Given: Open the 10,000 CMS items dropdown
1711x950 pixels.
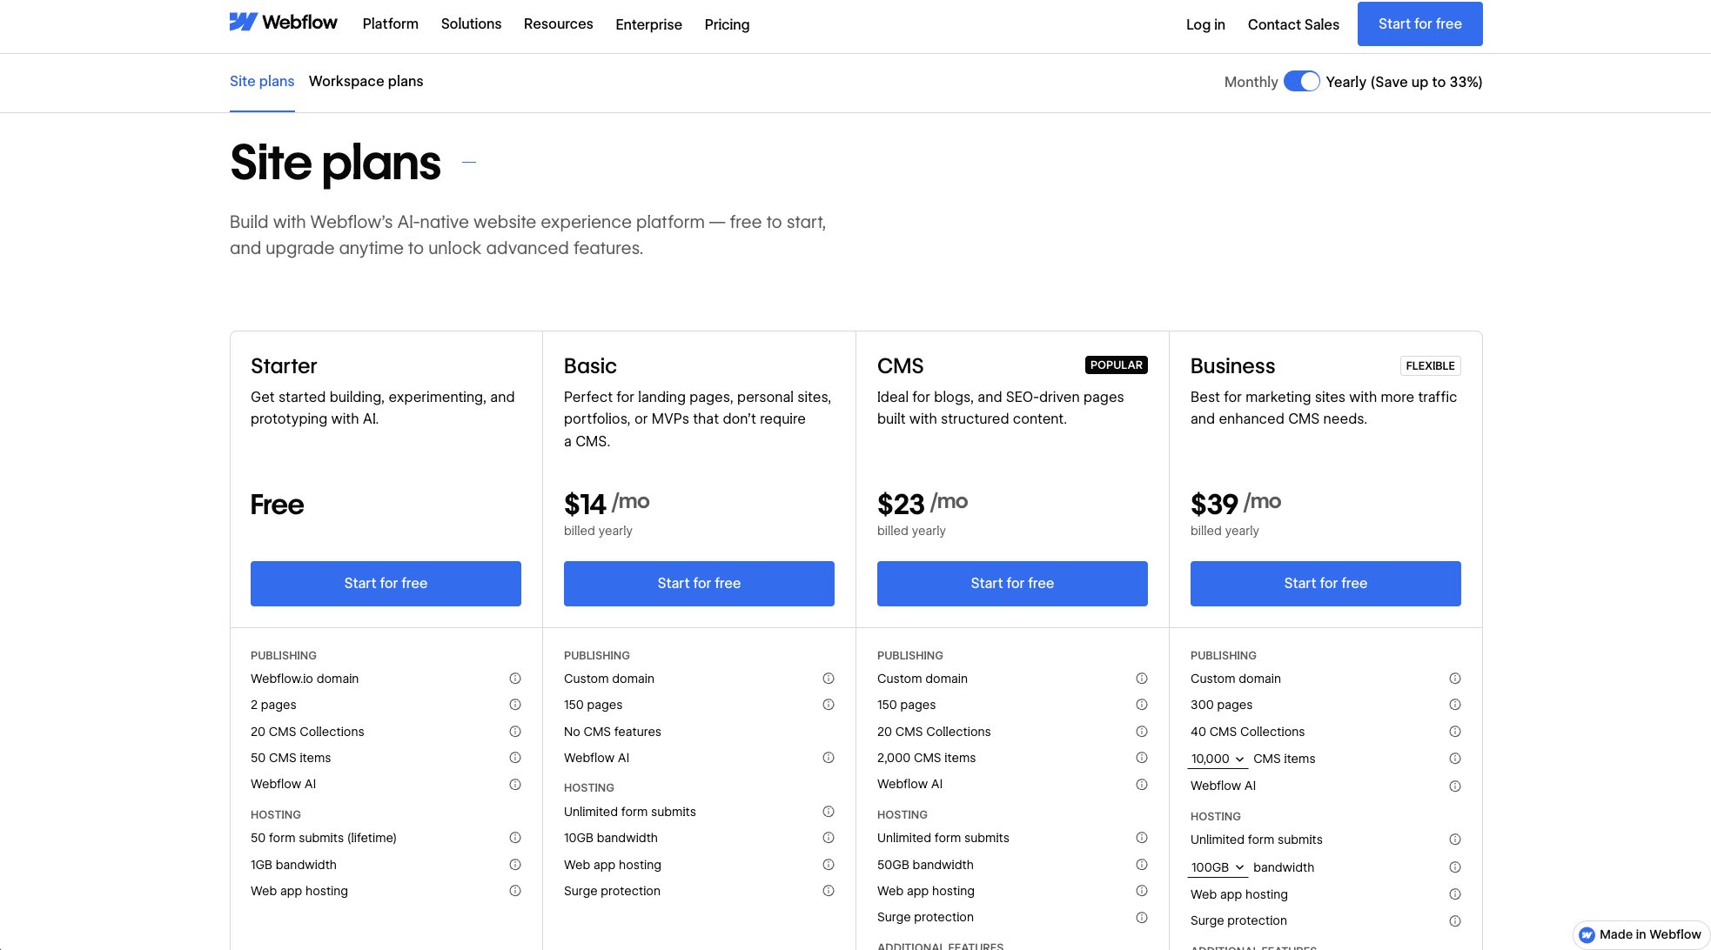Looking at the screenshot, I should (x=1218, y=759).
